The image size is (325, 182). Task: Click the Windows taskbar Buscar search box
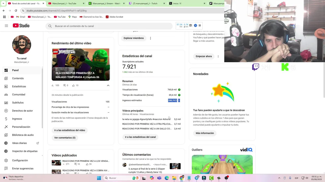point(121,178)
